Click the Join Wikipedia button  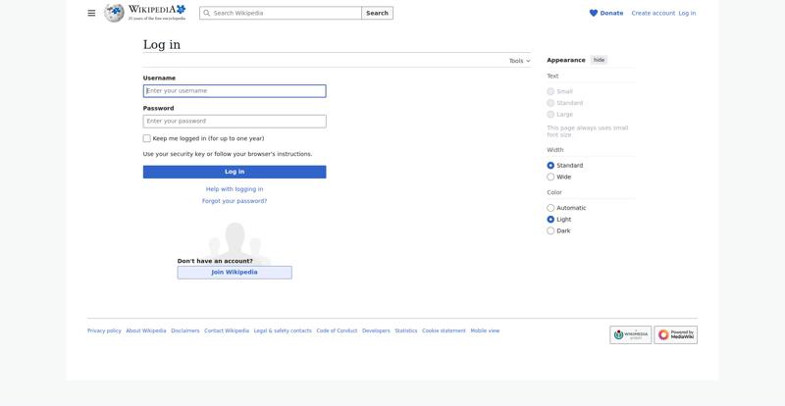click(235, 272)
